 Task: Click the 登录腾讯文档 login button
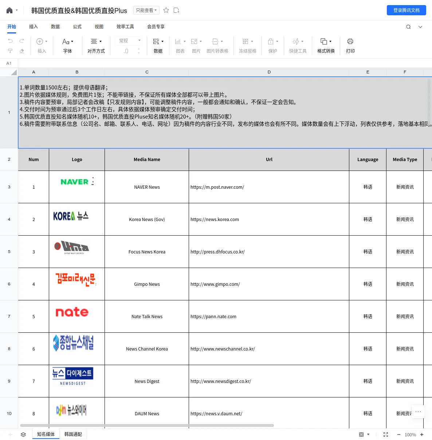[407, 10]
